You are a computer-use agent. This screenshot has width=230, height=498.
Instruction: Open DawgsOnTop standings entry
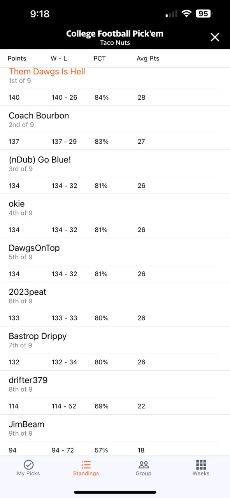[x=115, y=260]
